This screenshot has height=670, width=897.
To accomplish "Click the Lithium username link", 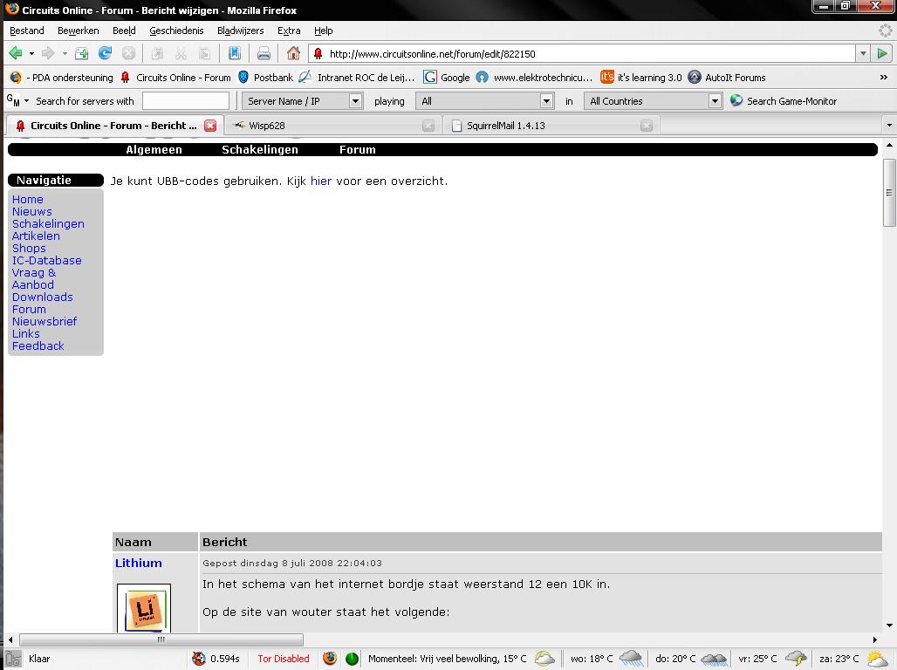I will (138, 564).
